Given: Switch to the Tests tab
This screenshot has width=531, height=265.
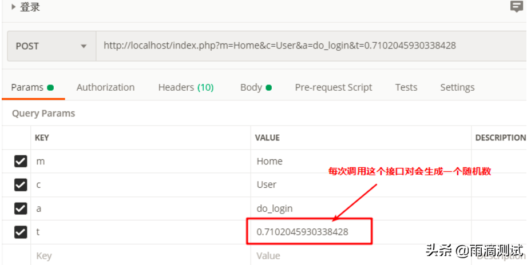Looking at the screenshot, I should pos(406,87).
